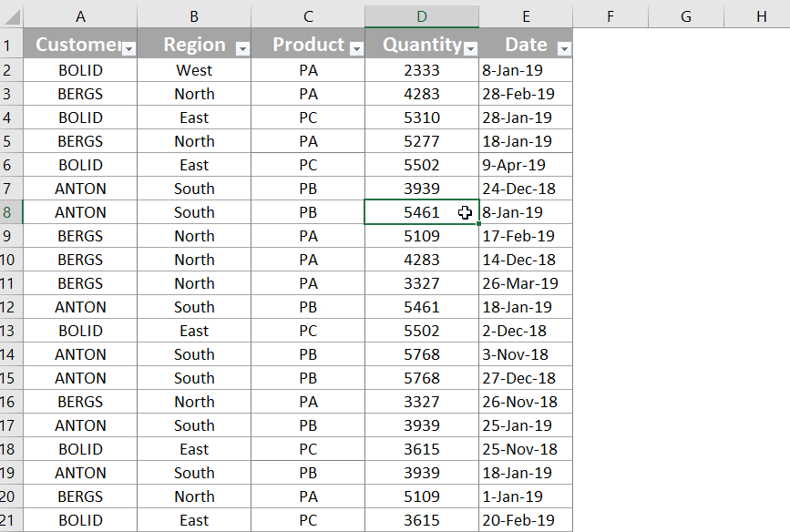
Task: Select the 24-Dec-18 date cell
Action: [x=527, y=189]
